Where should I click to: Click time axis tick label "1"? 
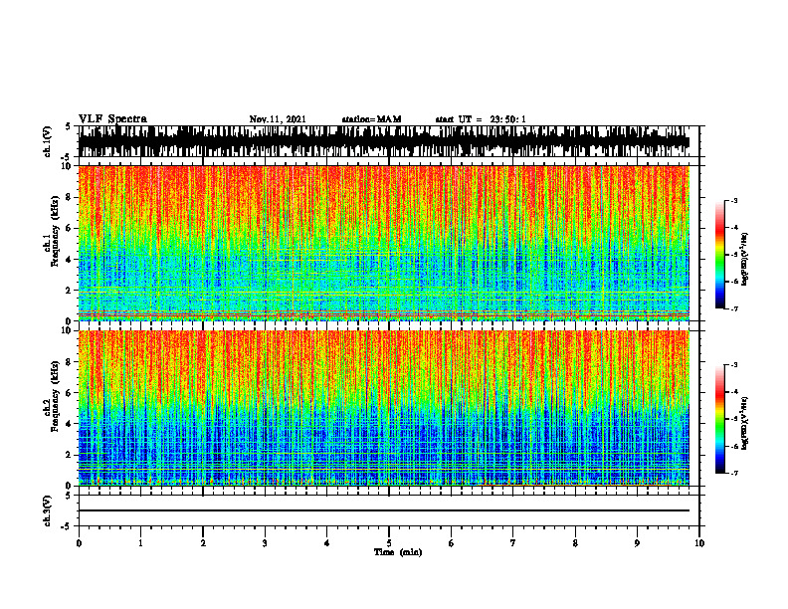[140, 543]
